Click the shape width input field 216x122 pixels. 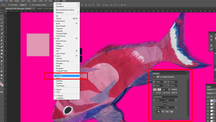pos(159,82)
